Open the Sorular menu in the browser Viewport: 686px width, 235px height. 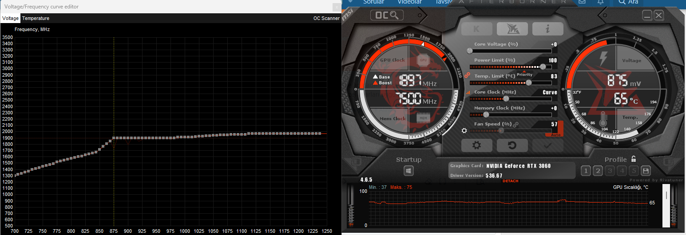373,2
